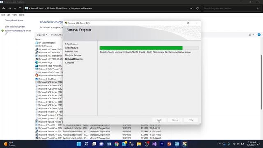This screenshot has width=263, height=148.
Task: Select Removal Progress step label
Action: click(74, 59)
